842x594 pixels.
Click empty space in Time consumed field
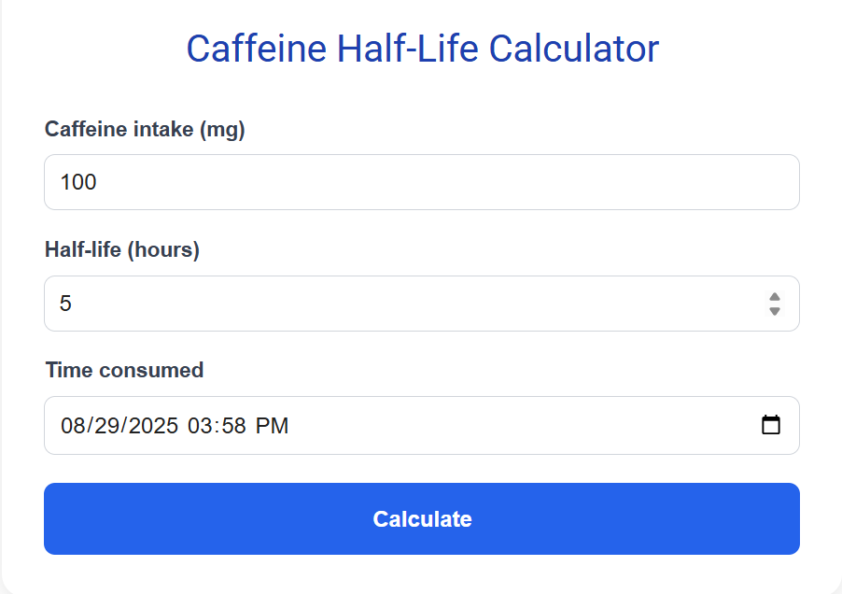tap(523, 426)
